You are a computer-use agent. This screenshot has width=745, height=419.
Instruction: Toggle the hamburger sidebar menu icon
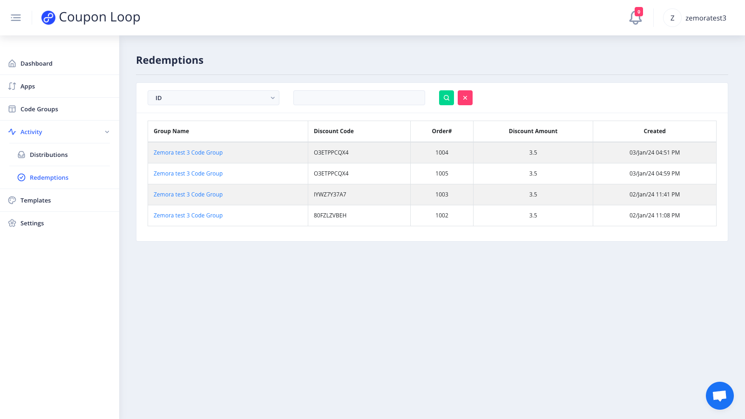tap(16, 18)
